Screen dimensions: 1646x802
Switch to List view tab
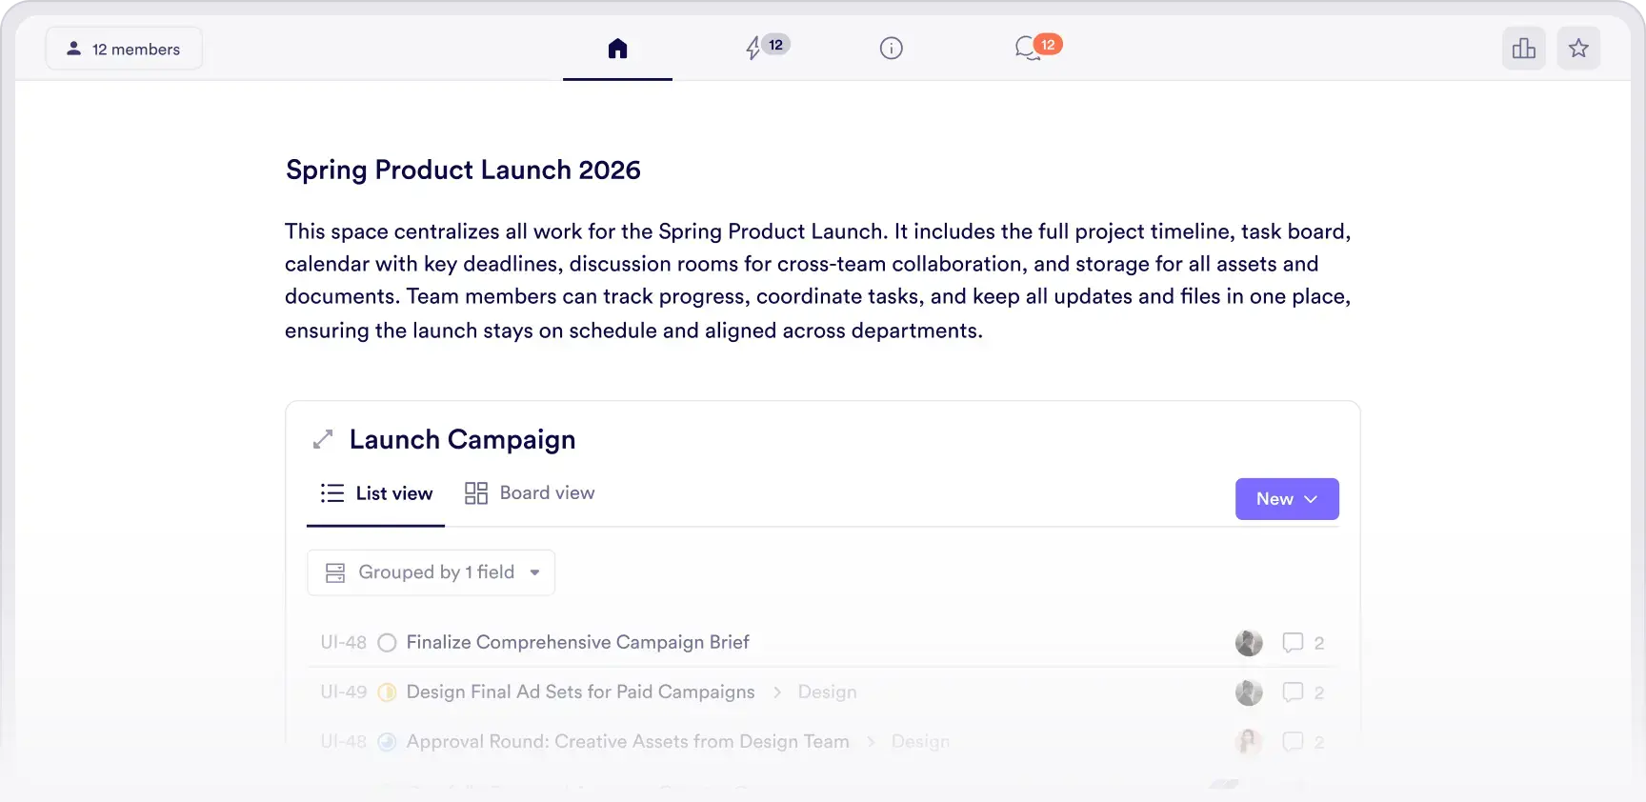(x=375, y=493)
